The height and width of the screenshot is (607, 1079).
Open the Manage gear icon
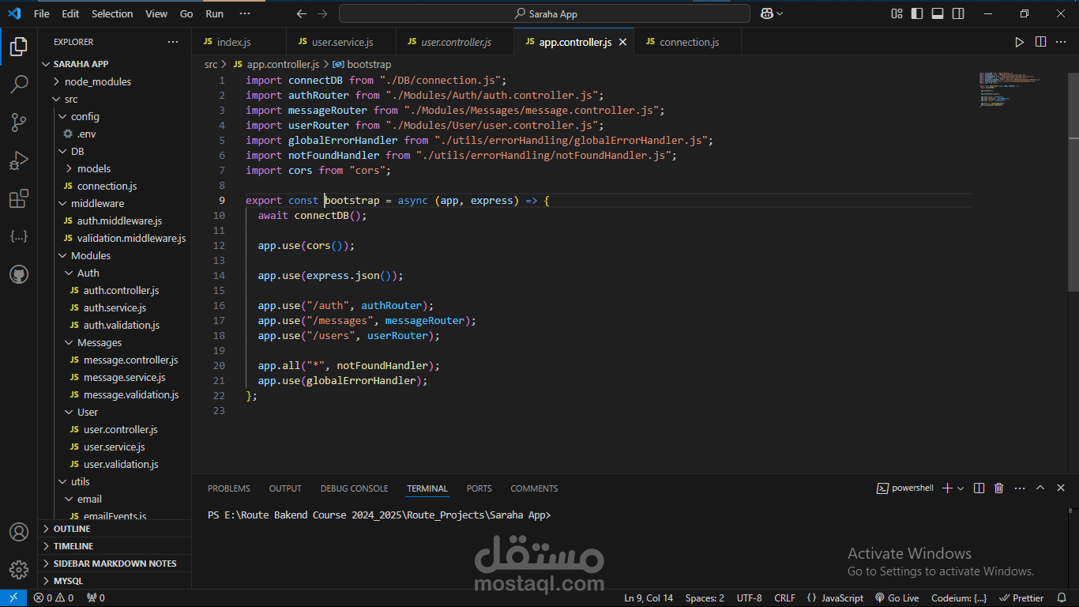(19, 569)
